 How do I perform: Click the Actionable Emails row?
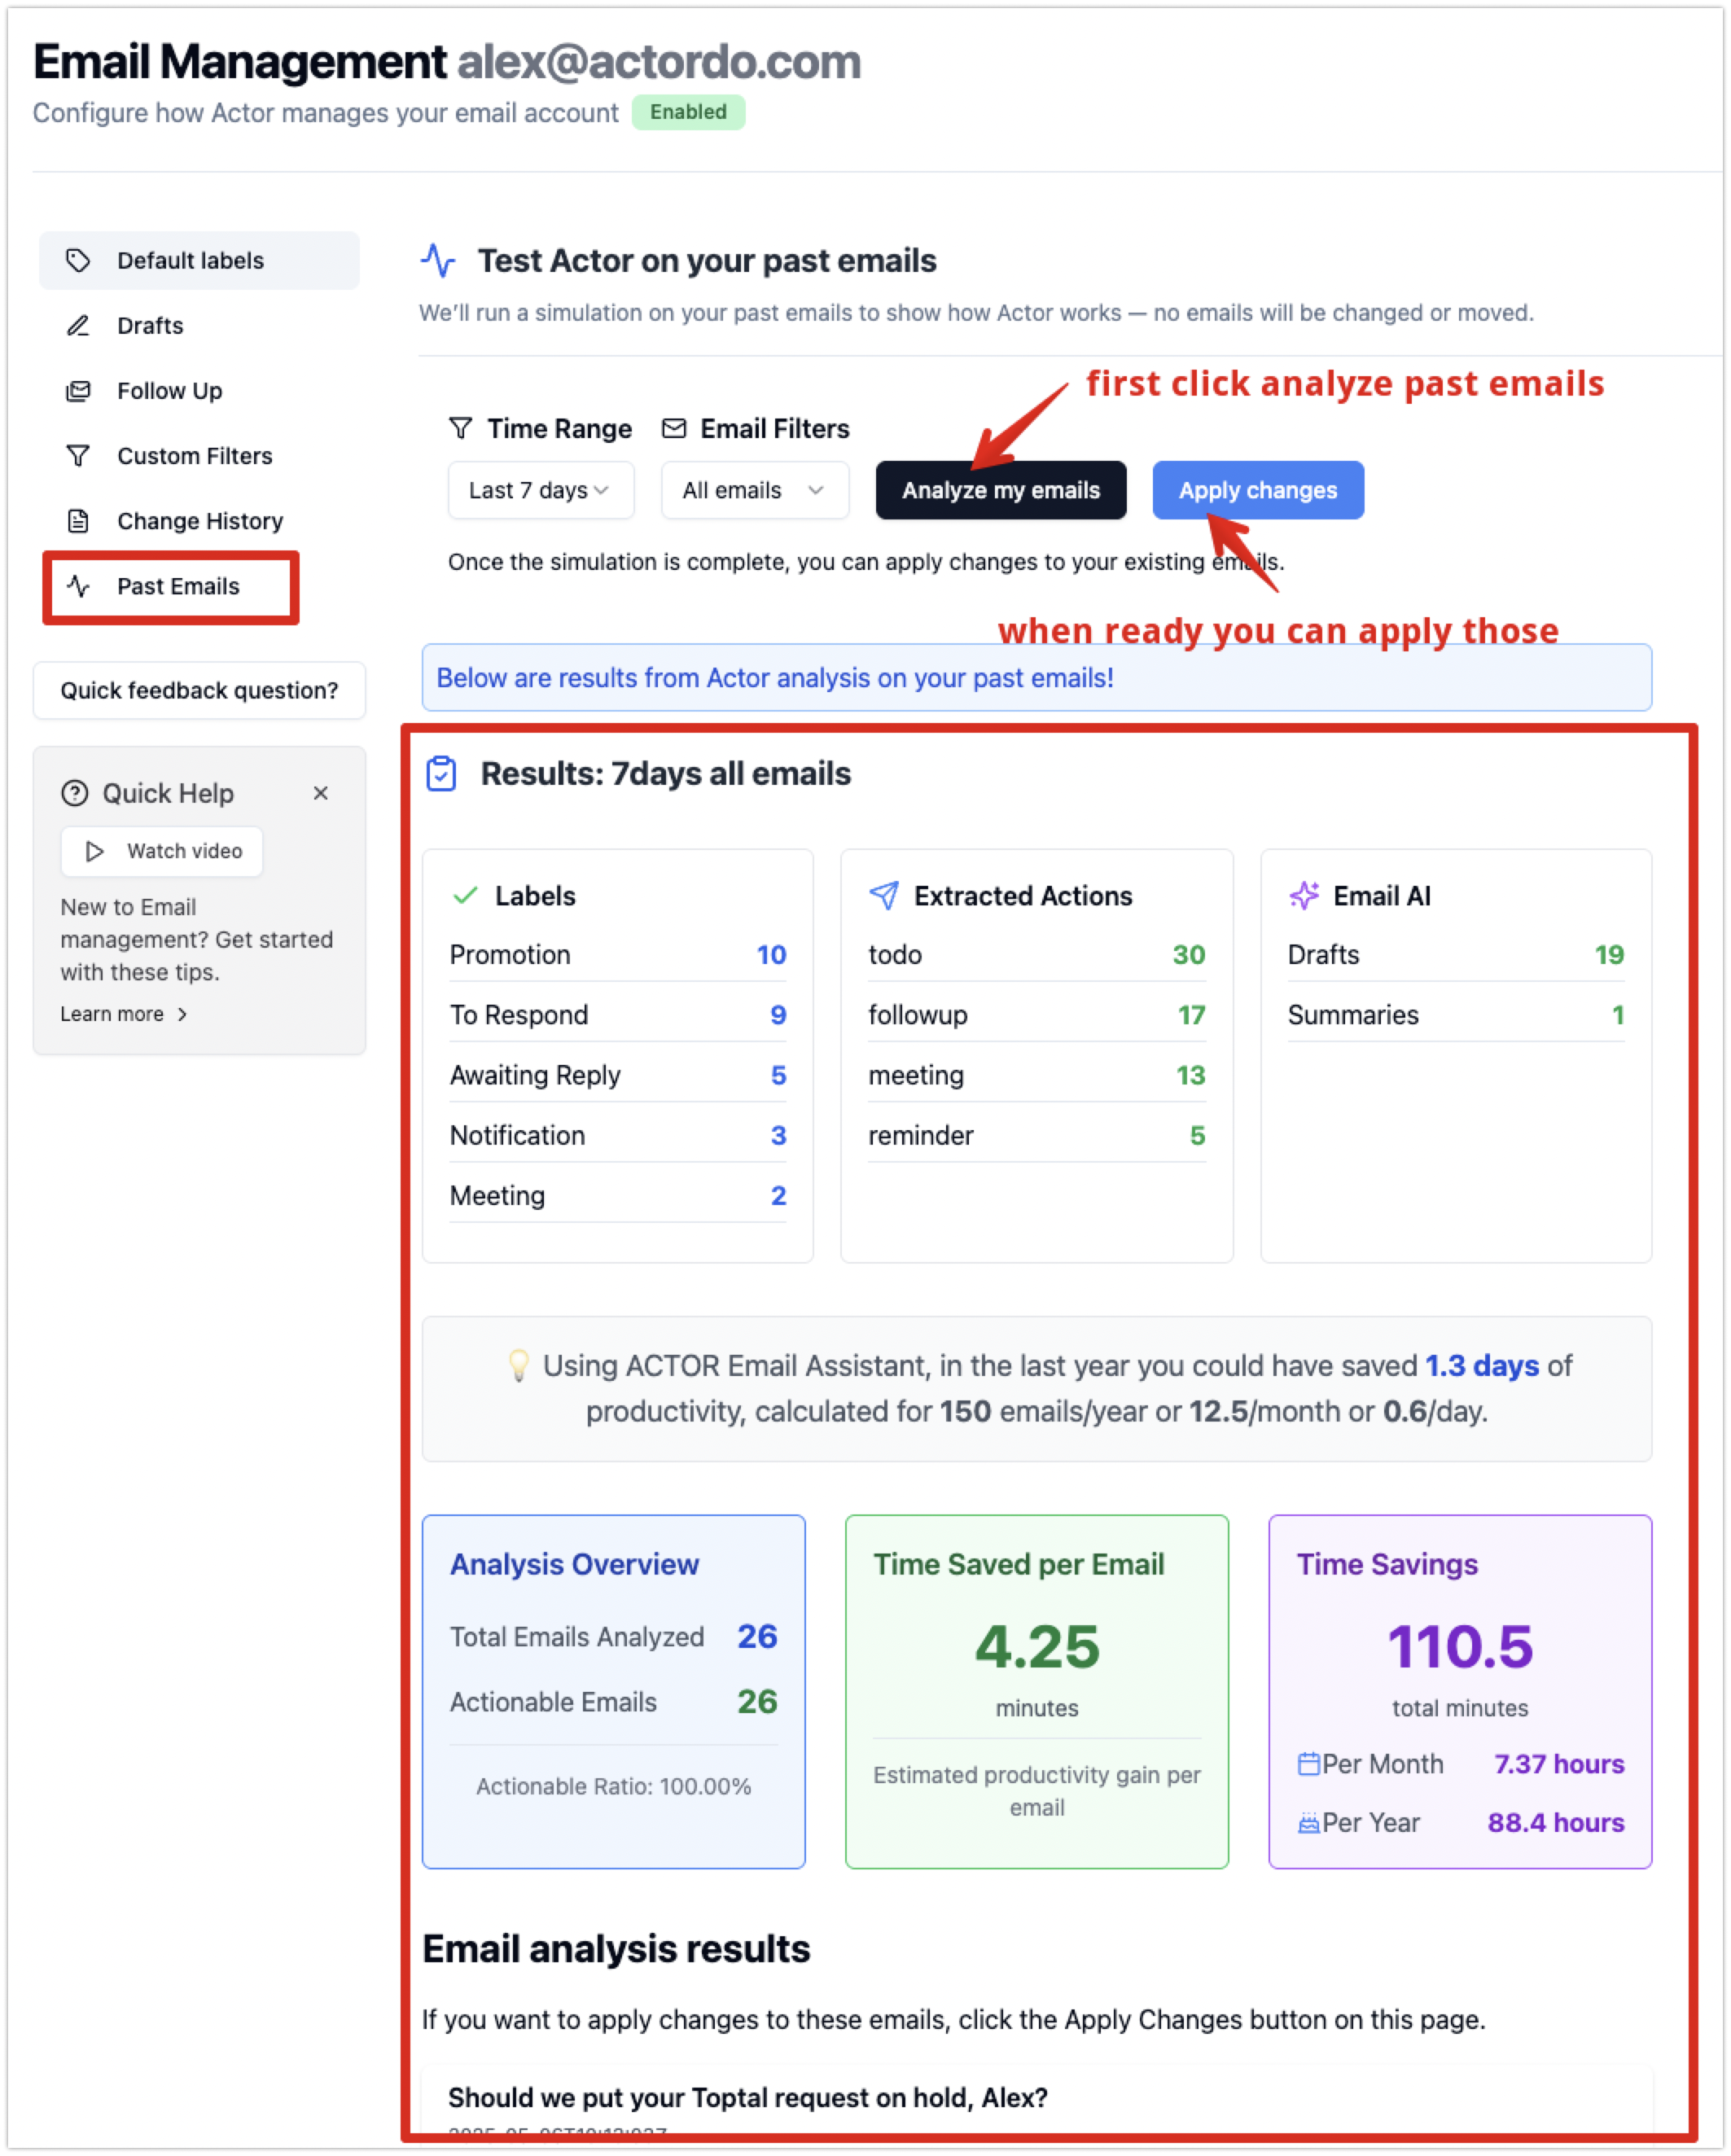[x=614, y=1701]
